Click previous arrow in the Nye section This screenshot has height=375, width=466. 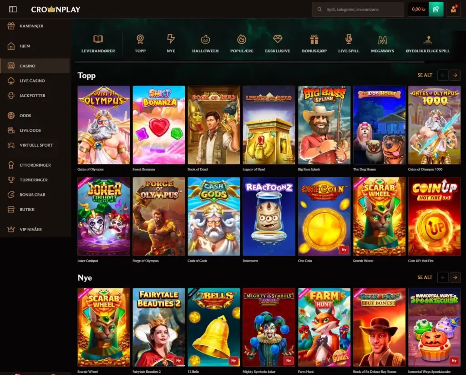coord(443,277)
